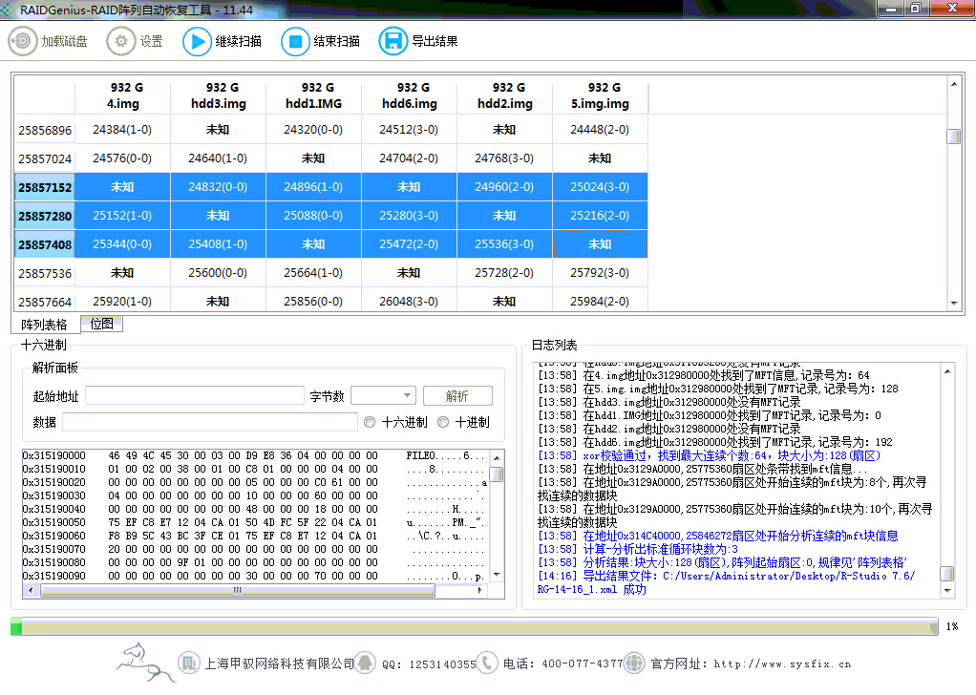This screenshot has height=695, width=976.
Task: Click the 结束扫描 label
Action: (337, 41)
